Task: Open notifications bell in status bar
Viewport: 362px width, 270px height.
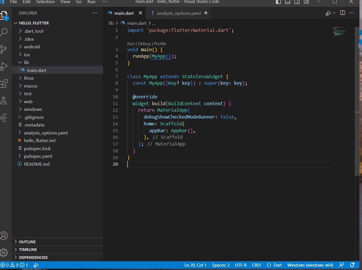Action: (352, 265)
